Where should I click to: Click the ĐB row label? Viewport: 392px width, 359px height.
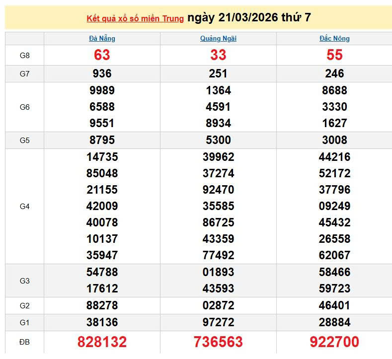[24, 342]
